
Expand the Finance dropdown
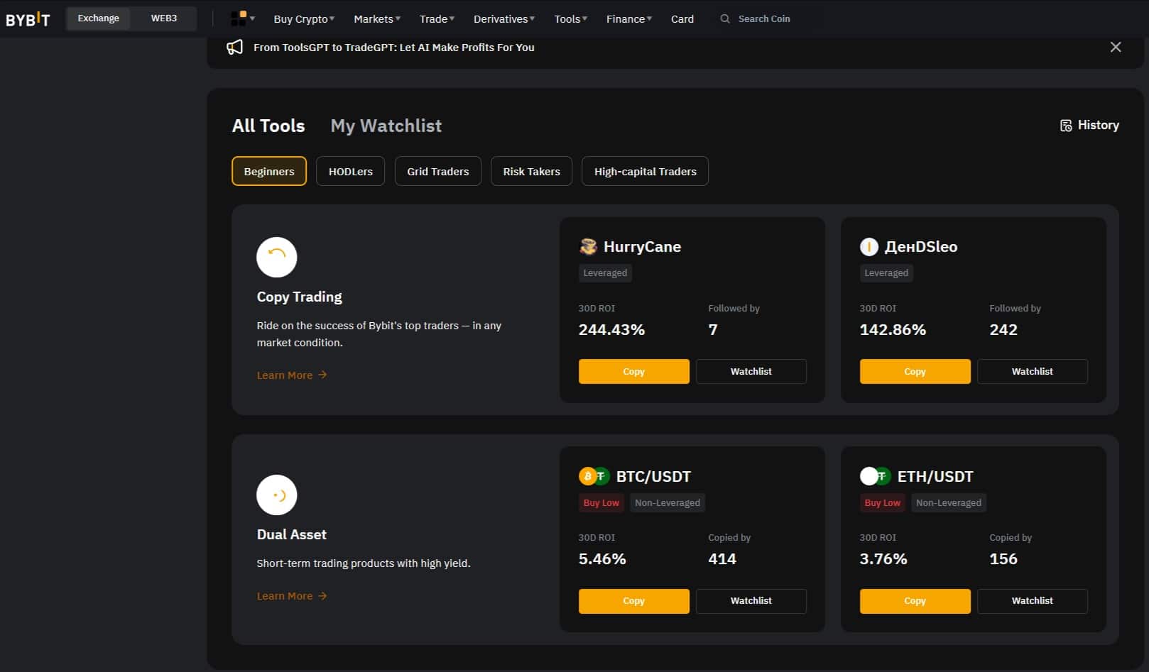click(629, 19)
